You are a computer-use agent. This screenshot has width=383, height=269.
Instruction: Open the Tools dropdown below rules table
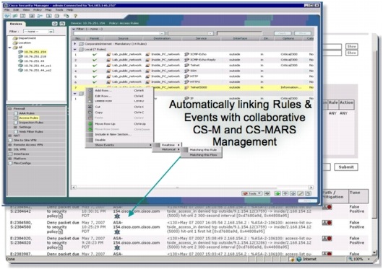point(251,194)
